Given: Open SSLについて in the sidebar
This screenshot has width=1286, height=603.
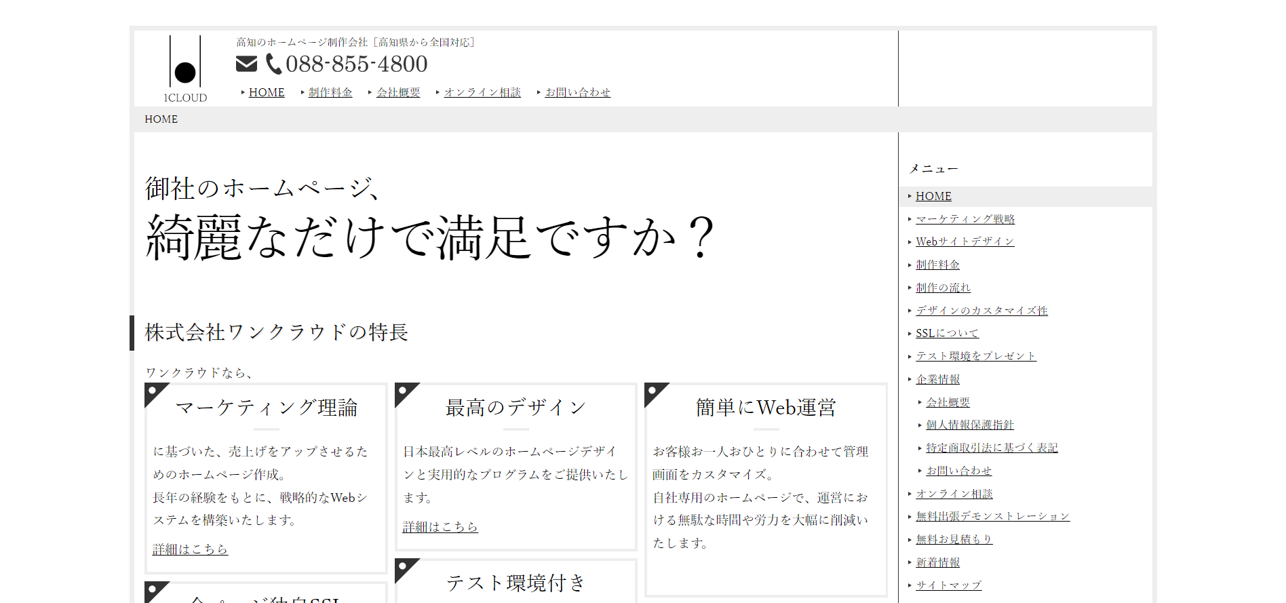Looking at the screenshot, I should pos(947,333).
